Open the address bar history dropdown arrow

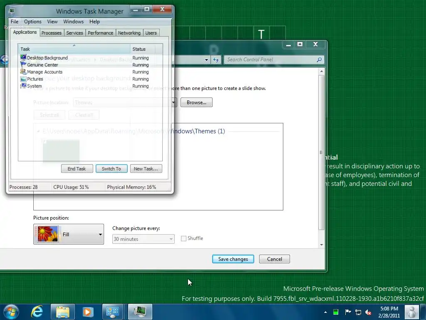pyautogui.click(x=206, y=60)
